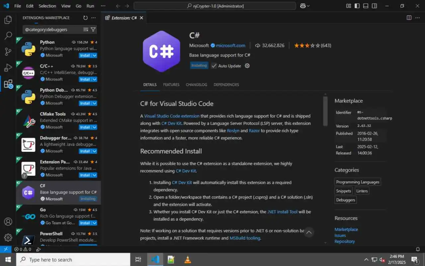Close the Extension: C# editor tab

coord(141,18)
